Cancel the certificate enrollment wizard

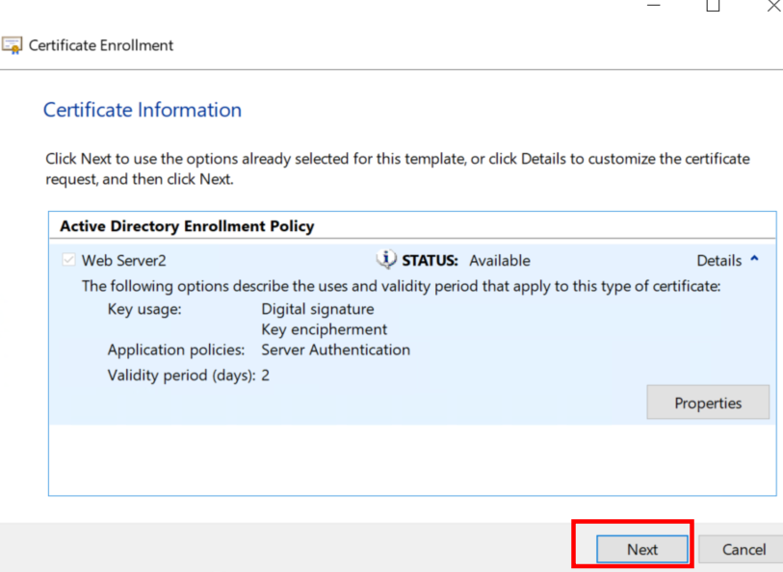(x=744, y=549)
